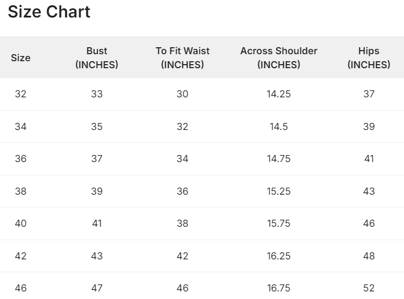Click hips value 41
The width and height of the screenshot is (404, 299).
point(368,159)
